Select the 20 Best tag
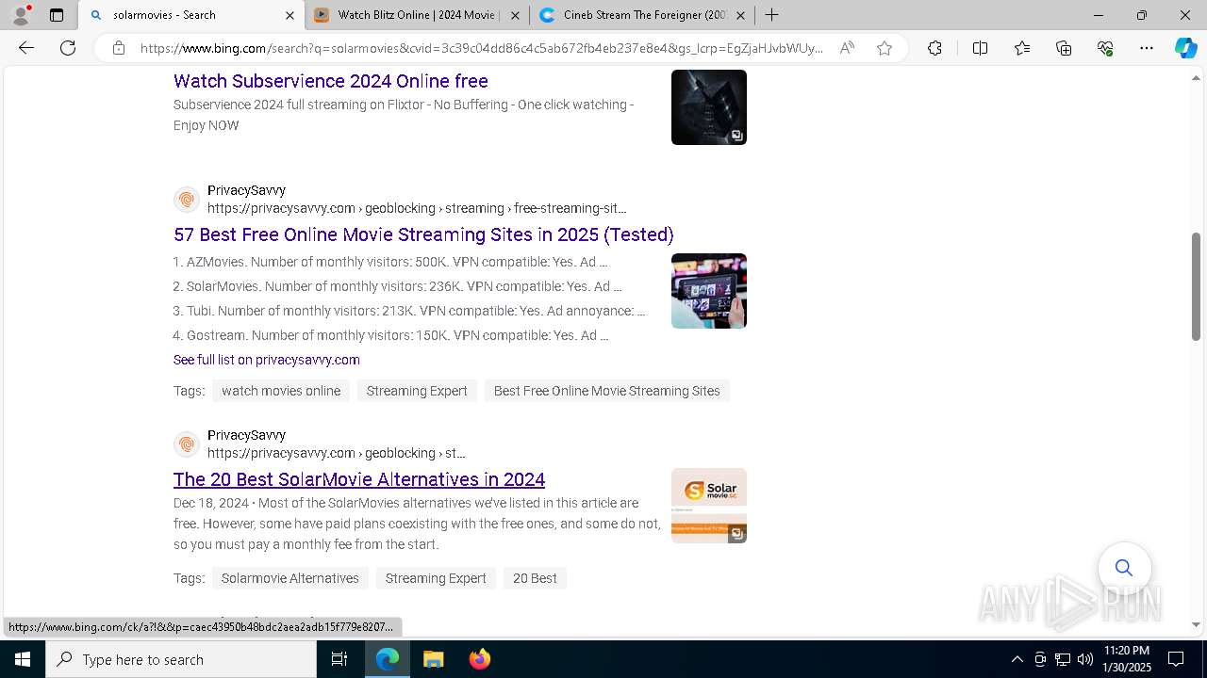Viewport: 1207px width, 678px height. 535,578
